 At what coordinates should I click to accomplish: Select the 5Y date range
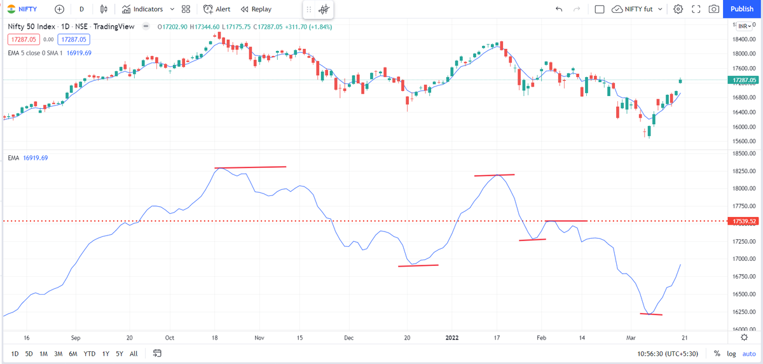click(x=119, y=353)
